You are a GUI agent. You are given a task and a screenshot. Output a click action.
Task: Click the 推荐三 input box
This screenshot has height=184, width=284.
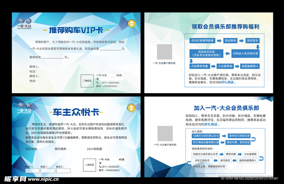point(63,171)
